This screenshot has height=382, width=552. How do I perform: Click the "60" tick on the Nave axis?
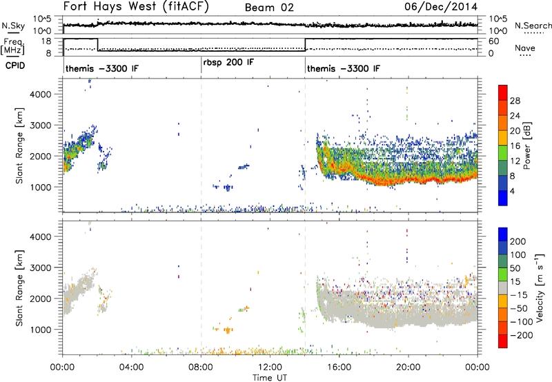click(x=493, y=41)
